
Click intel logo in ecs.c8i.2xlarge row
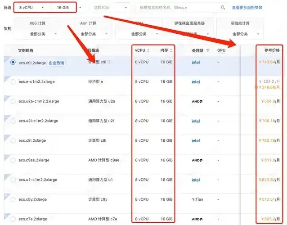[196, 140]
